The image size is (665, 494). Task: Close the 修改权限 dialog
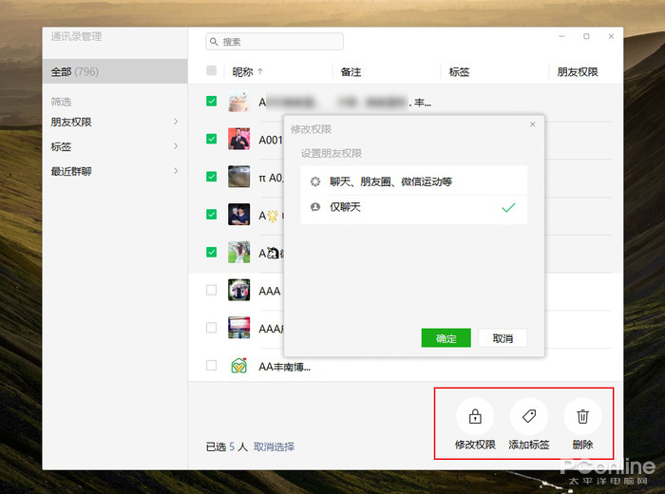533,124
